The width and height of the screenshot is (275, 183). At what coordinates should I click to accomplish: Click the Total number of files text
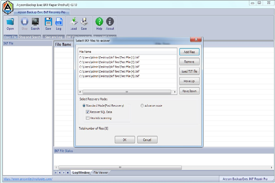tap(93, 128)
